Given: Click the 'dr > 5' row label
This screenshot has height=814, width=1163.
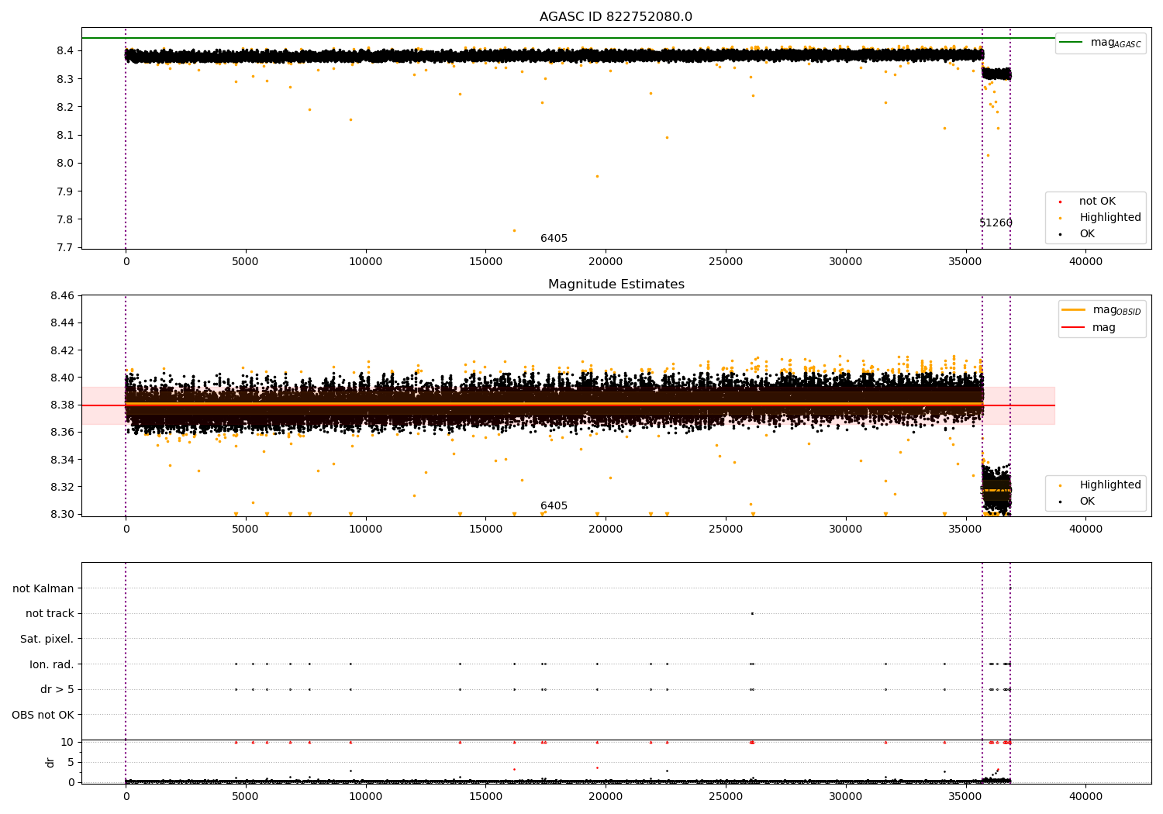Looking at the screenshot, I should coord(57,689).
